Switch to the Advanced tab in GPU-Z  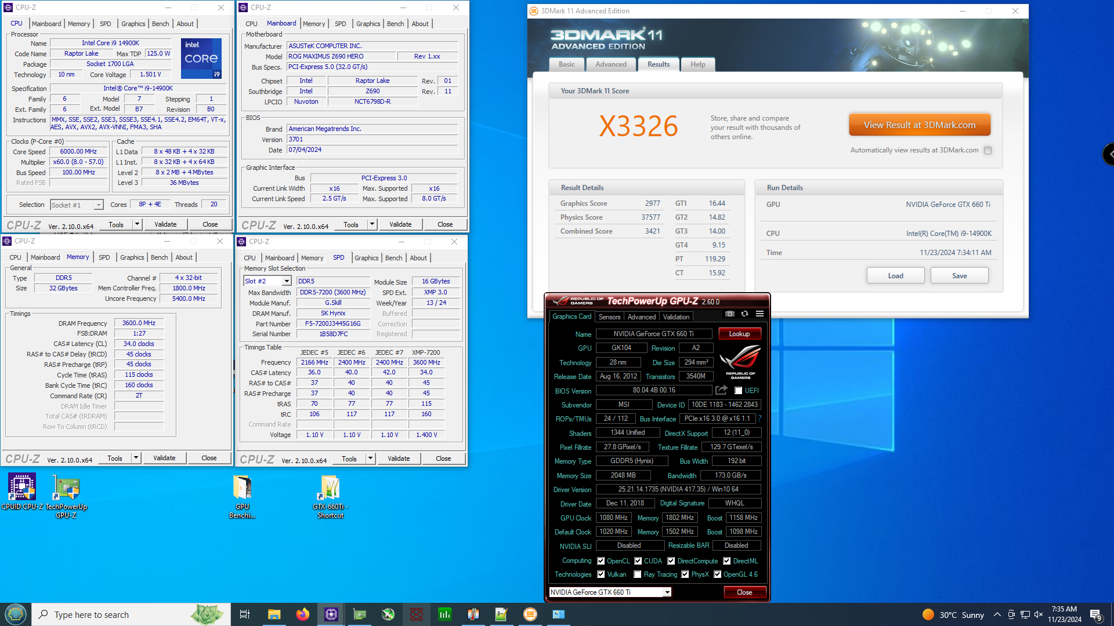coord(642,317)
